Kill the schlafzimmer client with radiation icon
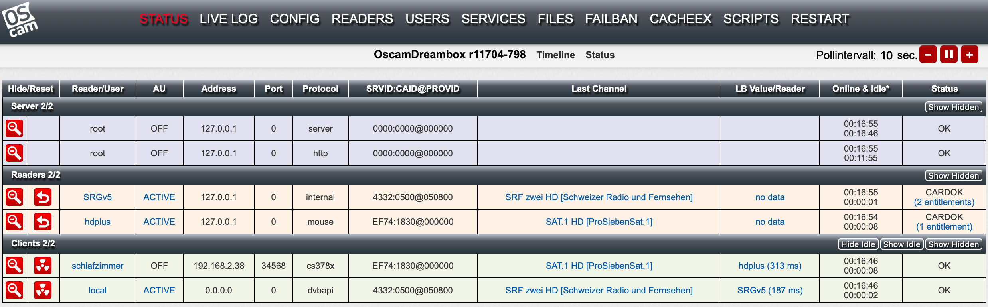 tap(43, 266)
